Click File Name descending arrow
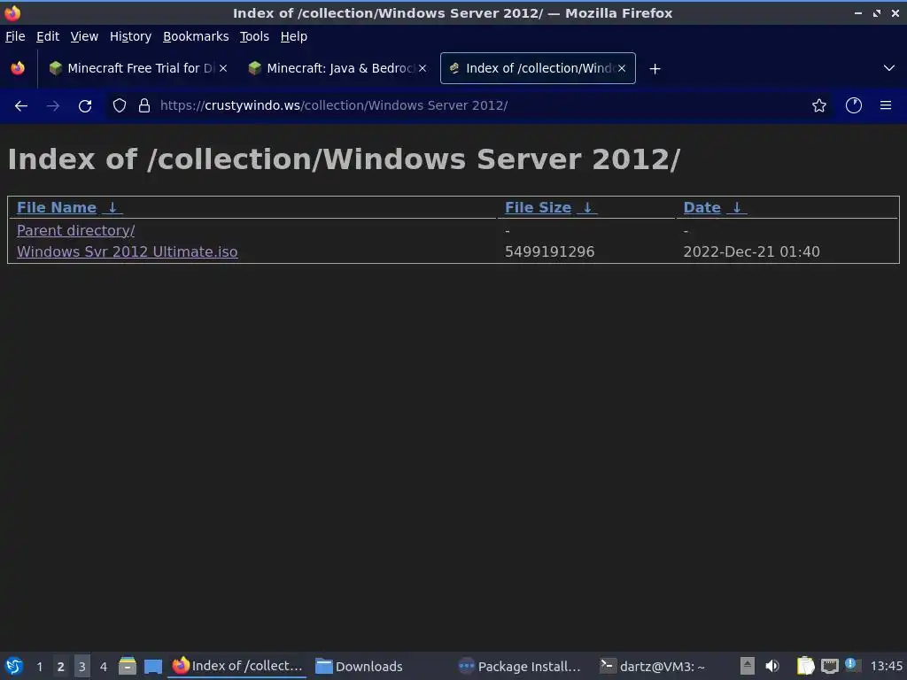 (x=112, y=207)
